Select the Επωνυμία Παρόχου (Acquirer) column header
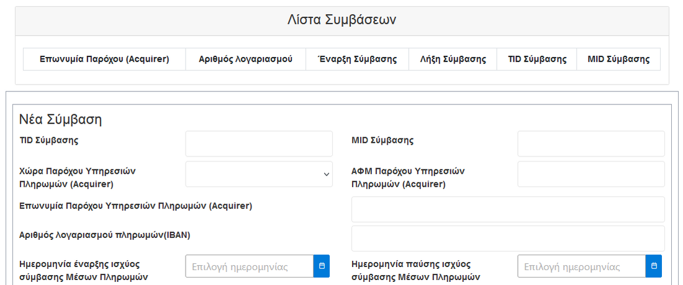683x285 pixels. [x=104, y=60]
